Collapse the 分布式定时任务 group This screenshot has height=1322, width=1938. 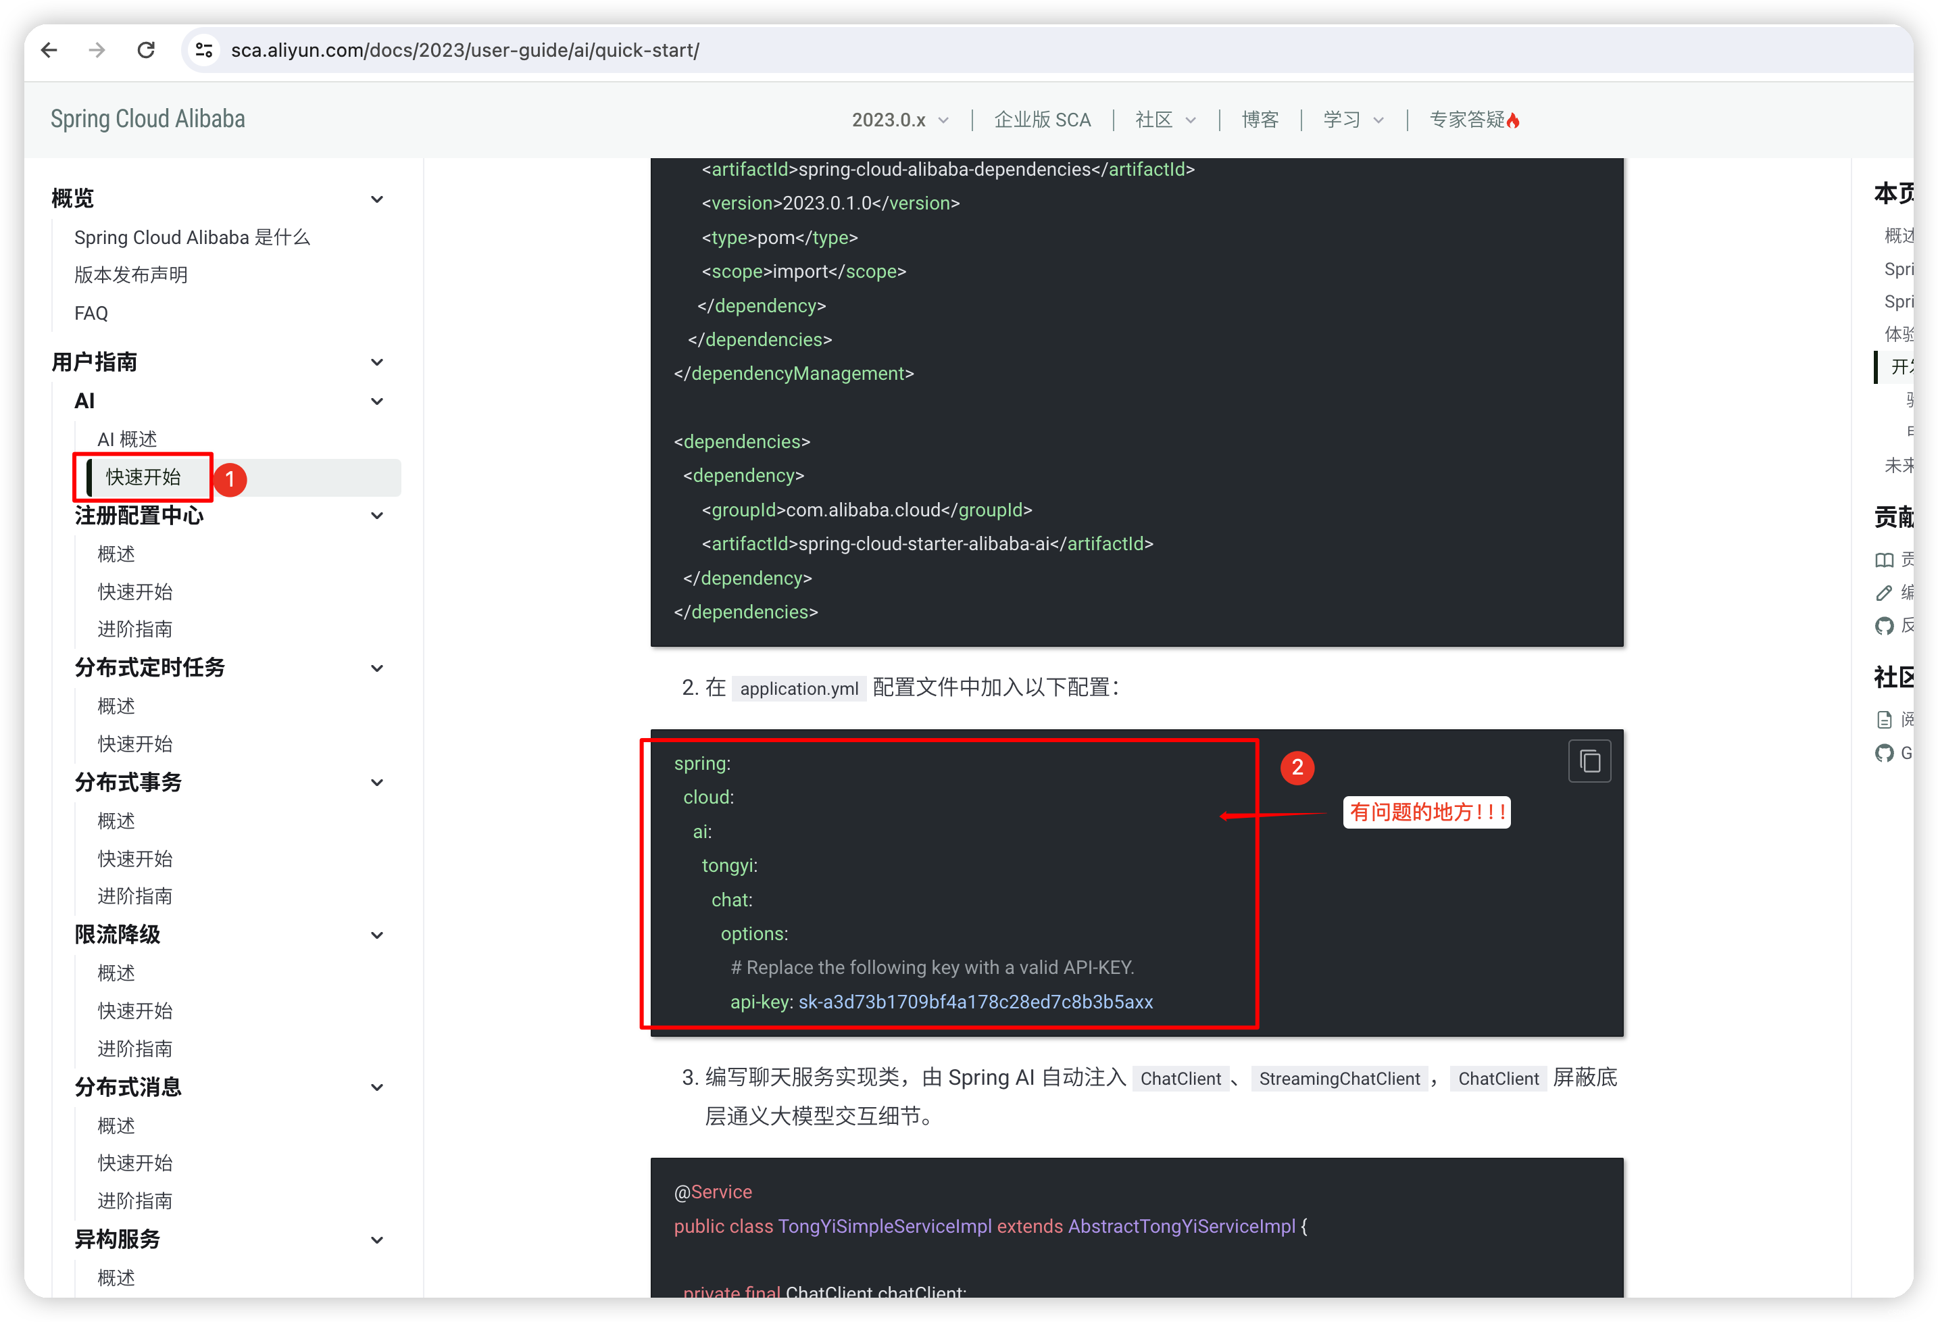pos(377,668)
